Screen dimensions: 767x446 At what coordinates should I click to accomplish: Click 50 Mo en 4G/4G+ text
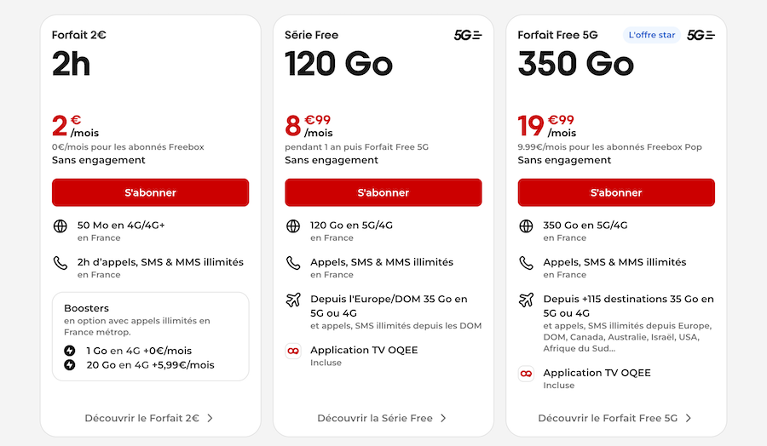click(x=121, y=226)
